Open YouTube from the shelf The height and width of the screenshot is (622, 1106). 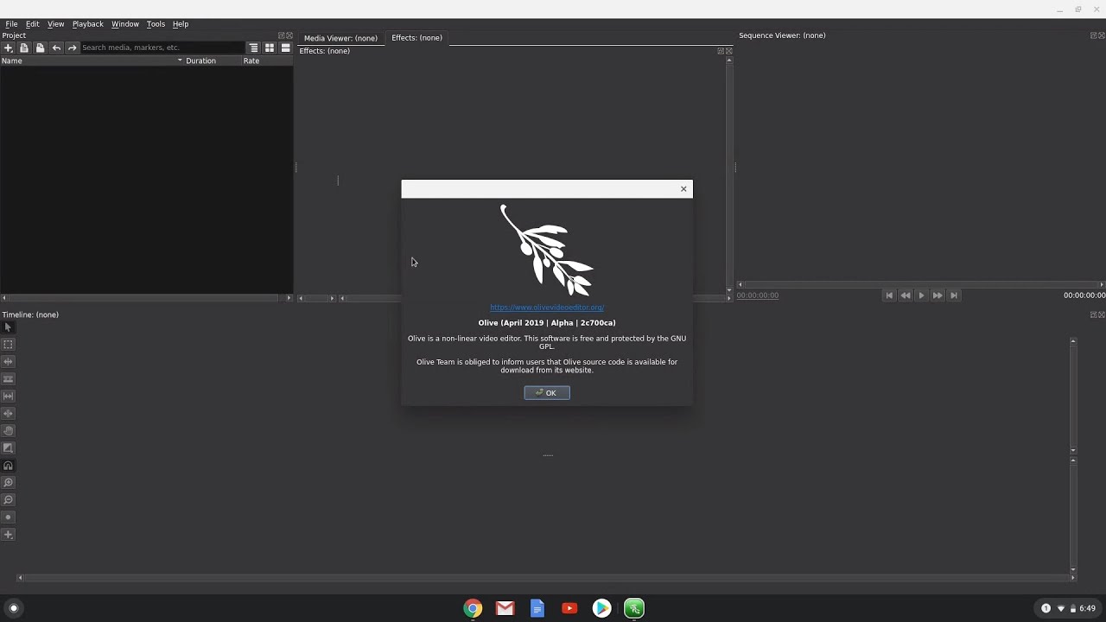[569, 609]
